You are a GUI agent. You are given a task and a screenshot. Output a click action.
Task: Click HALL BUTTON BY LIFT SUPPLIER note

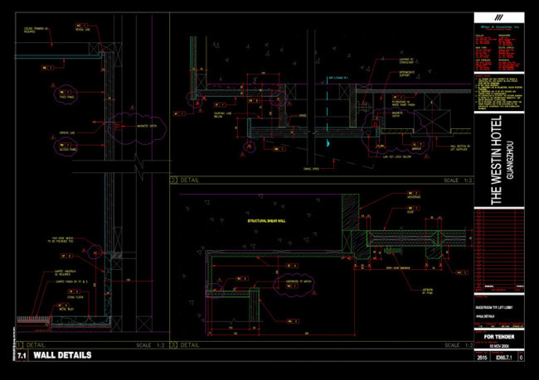click(460, 148)
